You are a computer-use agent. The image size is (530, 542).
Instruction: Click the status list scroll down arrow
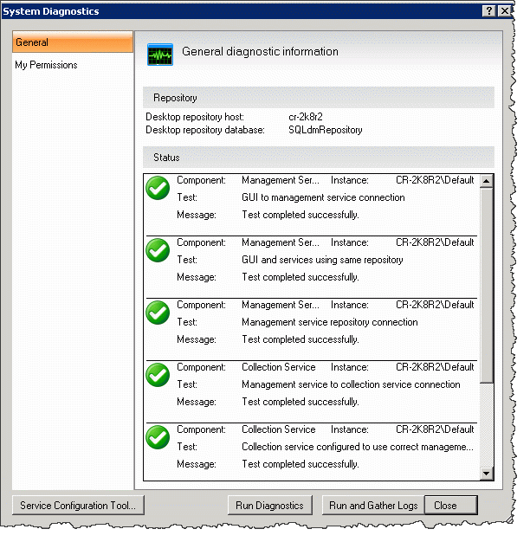(487, 474)
